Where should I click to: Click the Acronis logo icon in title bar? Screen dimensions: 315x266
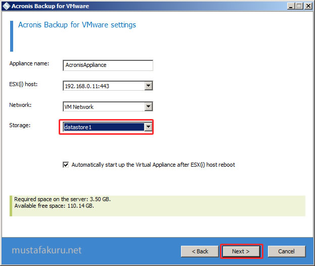click(x=6, y=6)
